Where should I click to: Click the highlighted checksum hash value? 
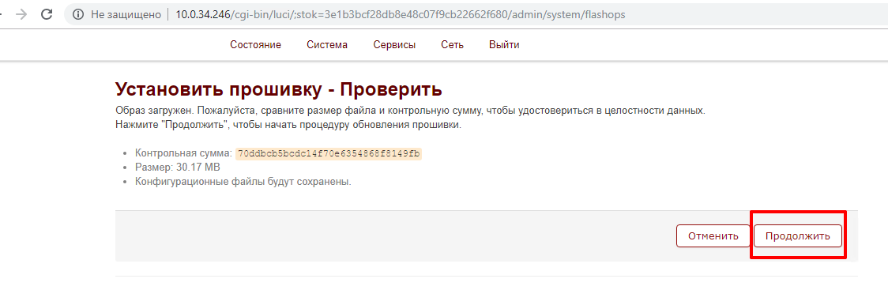coord(329,153)
